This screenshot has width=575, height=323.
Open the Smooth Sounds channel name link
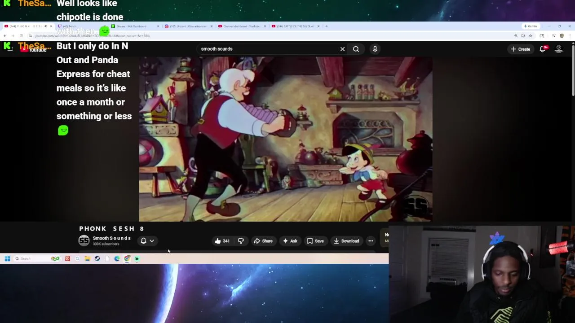[x=112, y=238]
